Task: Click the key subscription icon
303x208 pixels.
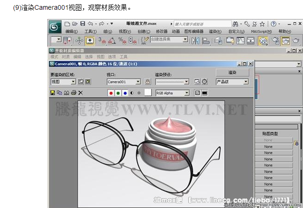Action: coord(247,24)
